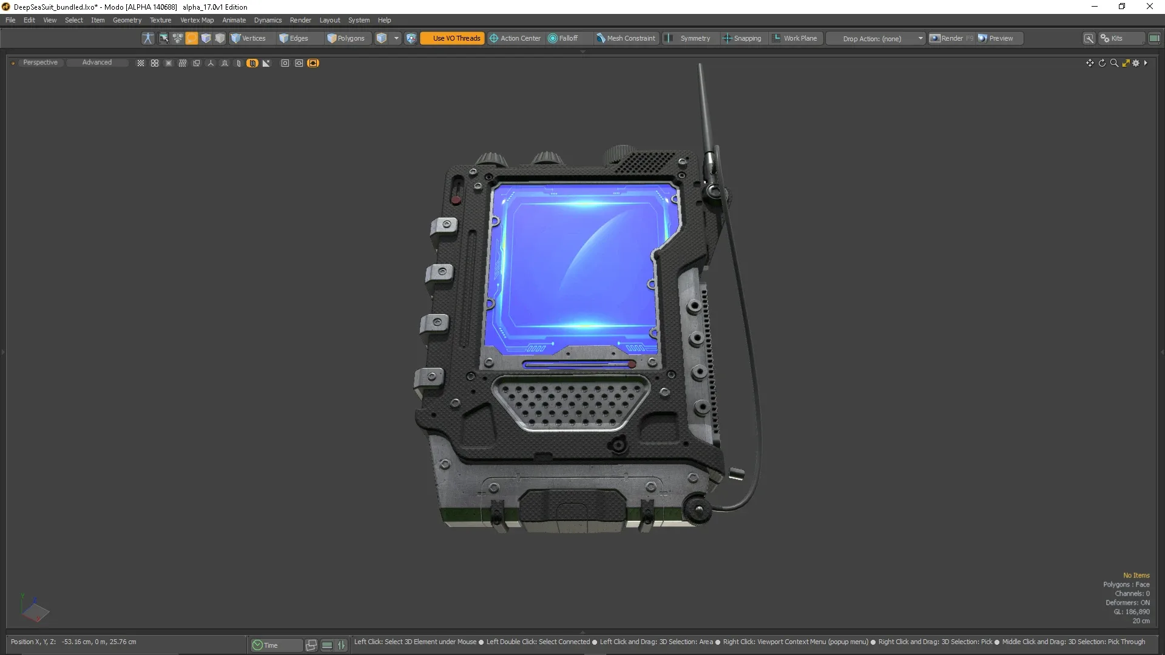This screenshot has height=655, width=1165.
Task: Open the Drop Action dropdown menu
Action: (919, 38)
